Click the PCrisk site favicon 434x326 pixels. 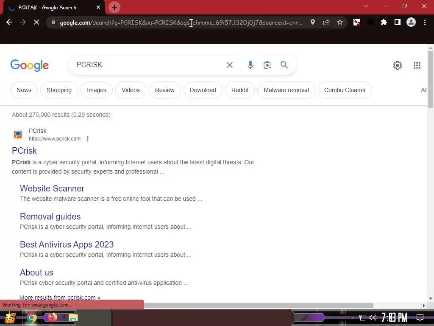(x=18, y=135)
